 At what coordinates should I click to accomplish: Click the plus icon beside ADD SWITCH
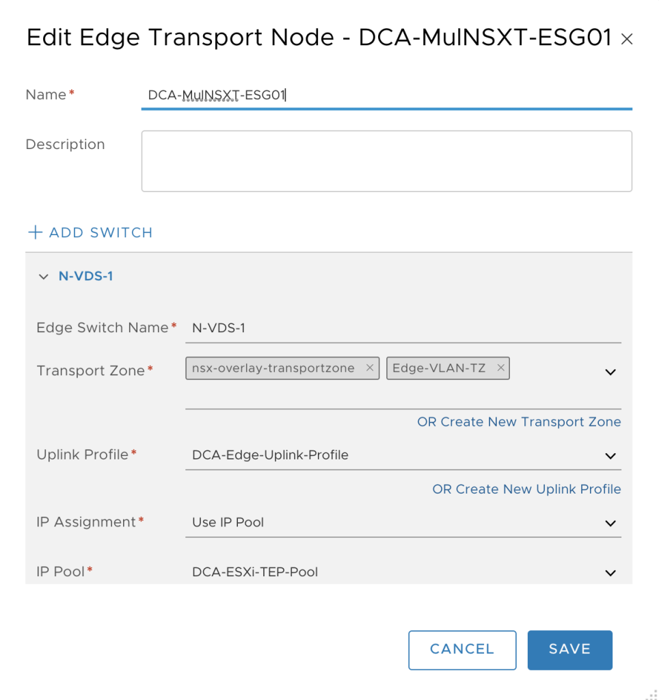(x=35, y=232)
